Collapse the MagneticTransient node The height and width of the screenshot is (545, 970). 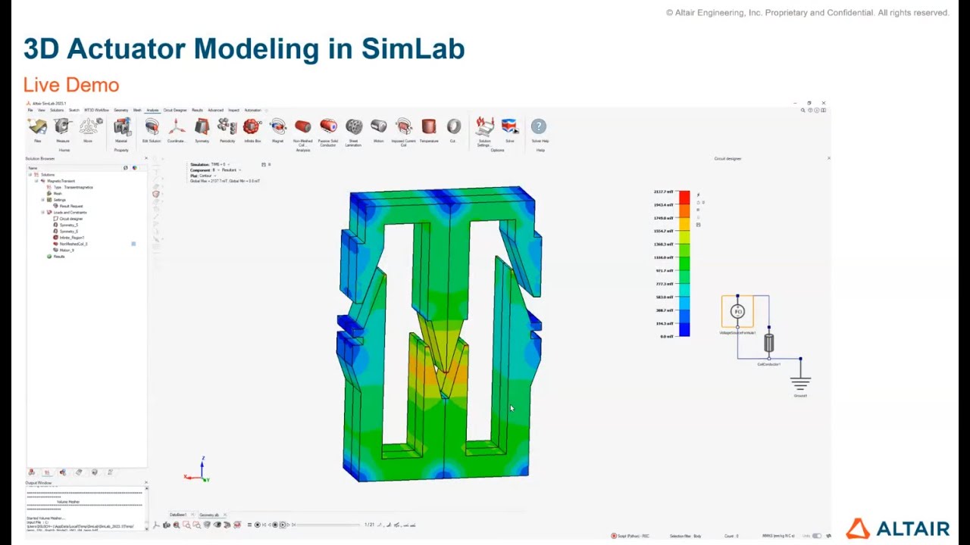[x=36, y=181]
